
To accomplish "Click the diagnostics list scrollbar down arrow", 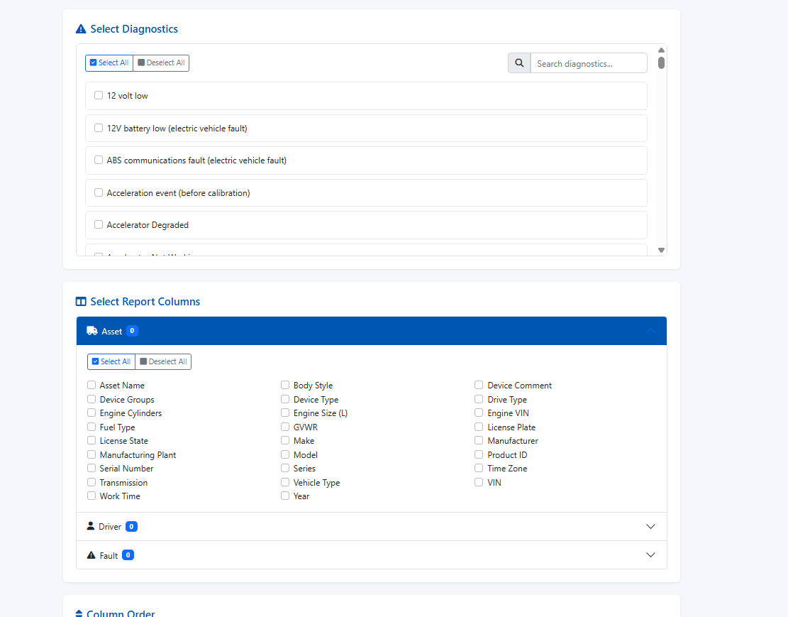I will coord(661,250).
